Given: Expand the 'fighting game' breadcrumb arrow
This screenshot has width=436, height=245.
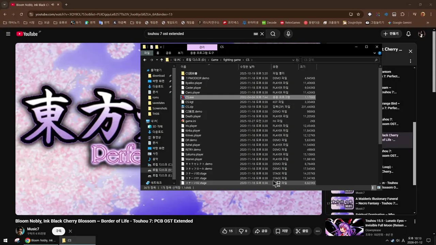Looking at the screenshot, I should [x=243, y=60].
